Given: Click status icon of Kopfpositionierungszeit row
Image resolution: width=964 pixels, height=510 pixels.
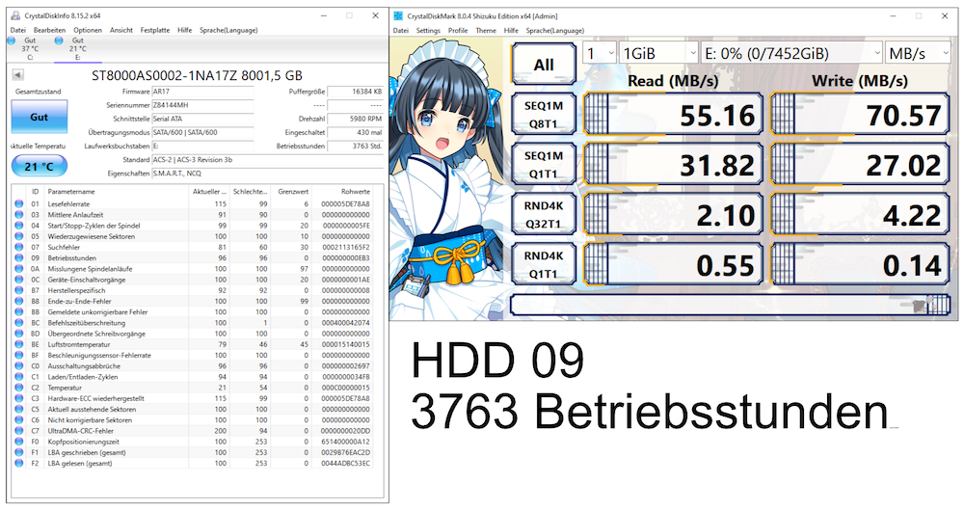Looking at the screenshot, I should point(19,442).
